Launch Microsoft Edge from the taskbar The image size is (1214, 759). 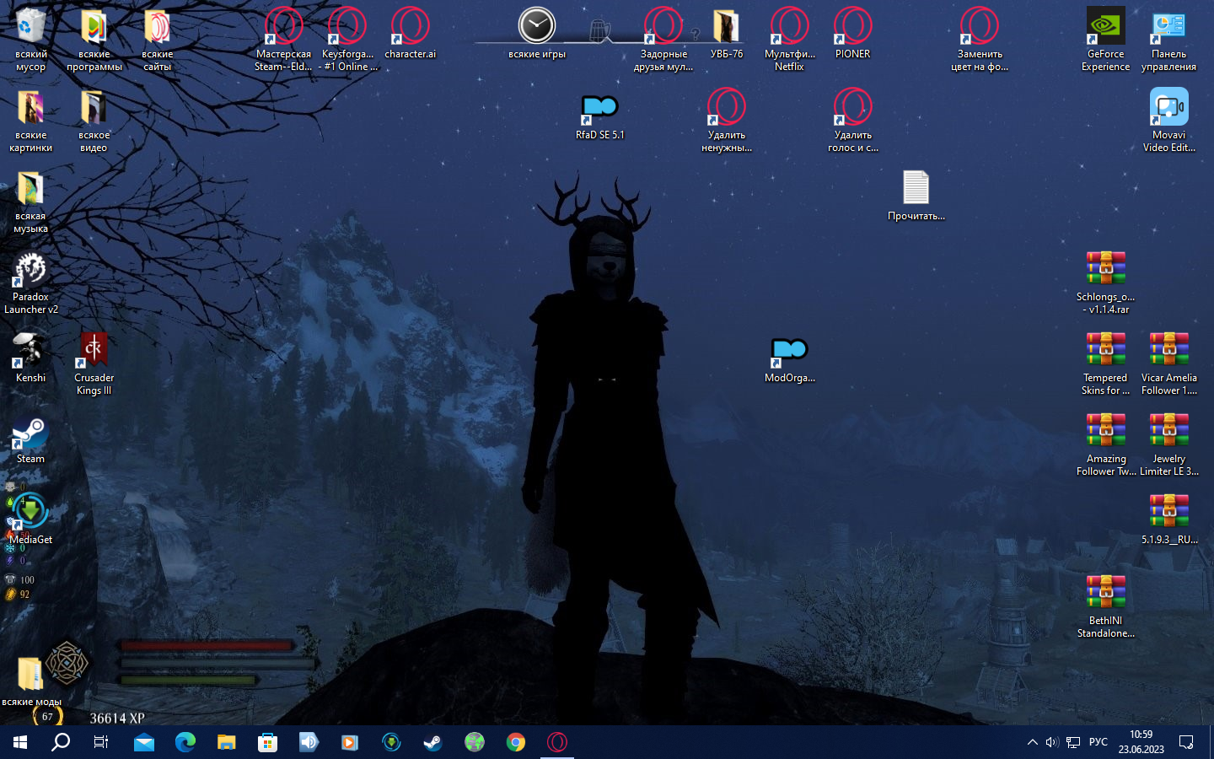(x=185, y=742)
